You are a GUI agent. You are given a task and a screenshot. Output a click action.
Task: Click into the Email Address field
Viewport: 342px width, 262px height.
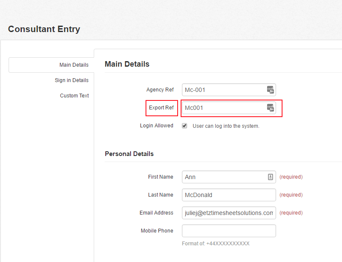229,213
